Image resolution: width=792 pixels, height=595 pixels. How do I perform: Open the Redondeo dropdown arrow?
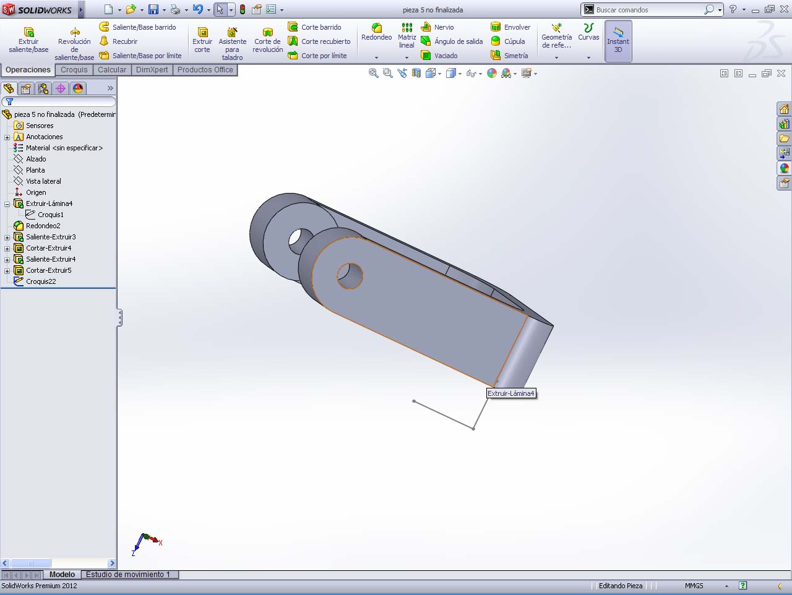[376, 58]
